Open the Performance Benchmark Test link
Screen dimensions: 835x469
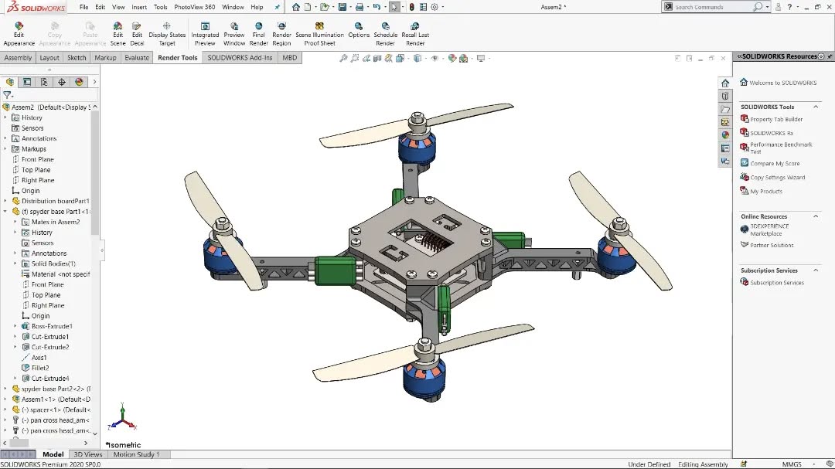(x=781, y=148)
